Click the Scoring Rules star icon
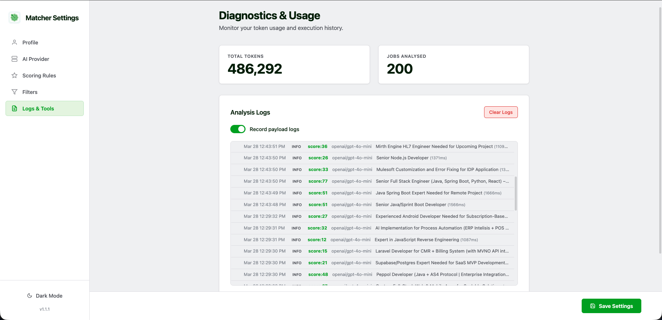Image resolution: width=662 pixels, height=320 pixels. 14,75
